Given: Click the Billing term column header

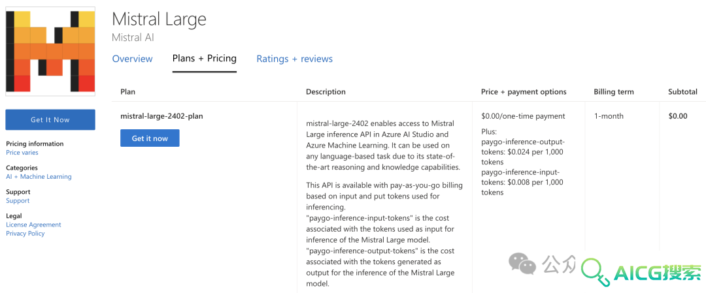Looking at the screenshot, I should pyautogui.click(x=614, y=91).
